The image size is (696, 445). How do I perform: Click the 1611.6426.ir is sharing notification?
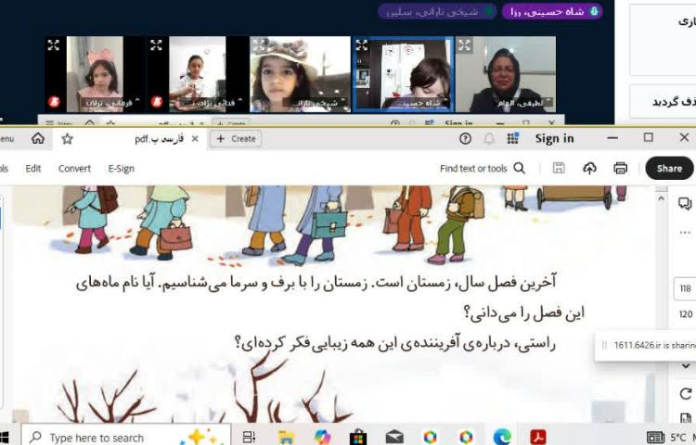coord(646,345)
